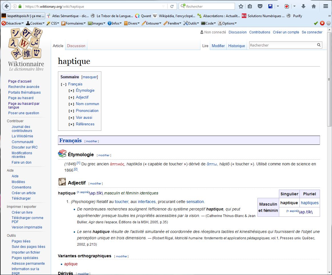Open the downloads arrow icon

pos(303,6)
